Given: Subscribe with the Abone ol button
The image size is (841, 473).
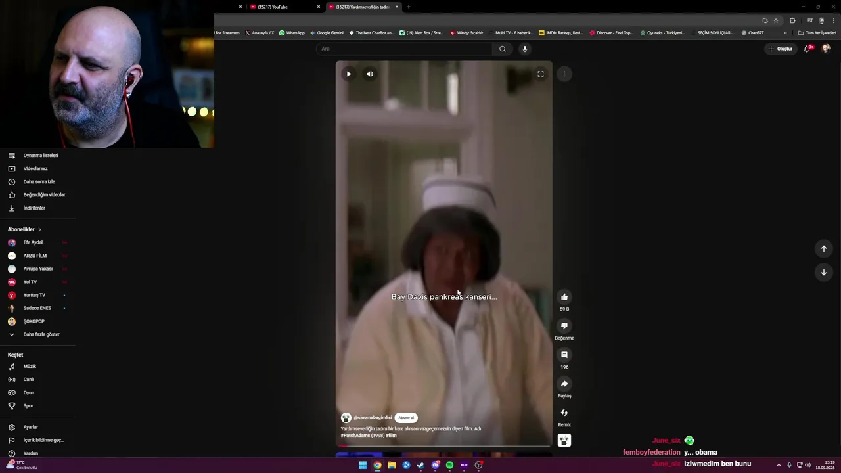Looking at the screenshot, I should pos(406,418).
